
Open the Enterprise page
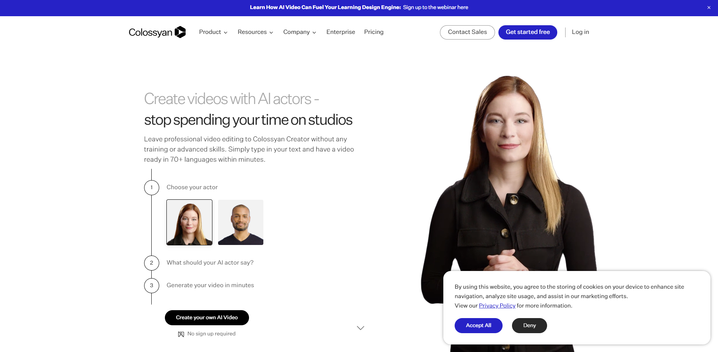tap(341, 32)
